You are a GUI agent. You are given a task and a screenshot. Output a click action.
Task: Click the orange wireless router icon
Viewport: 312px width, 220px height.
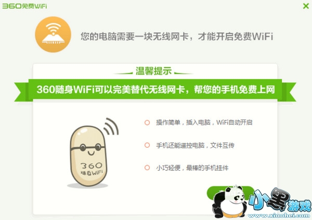pyautogui.click(x=53, y=34)
